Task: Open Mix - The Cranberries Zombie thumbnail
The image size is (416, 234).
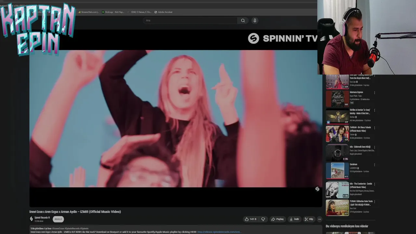Action: (337, 190)
